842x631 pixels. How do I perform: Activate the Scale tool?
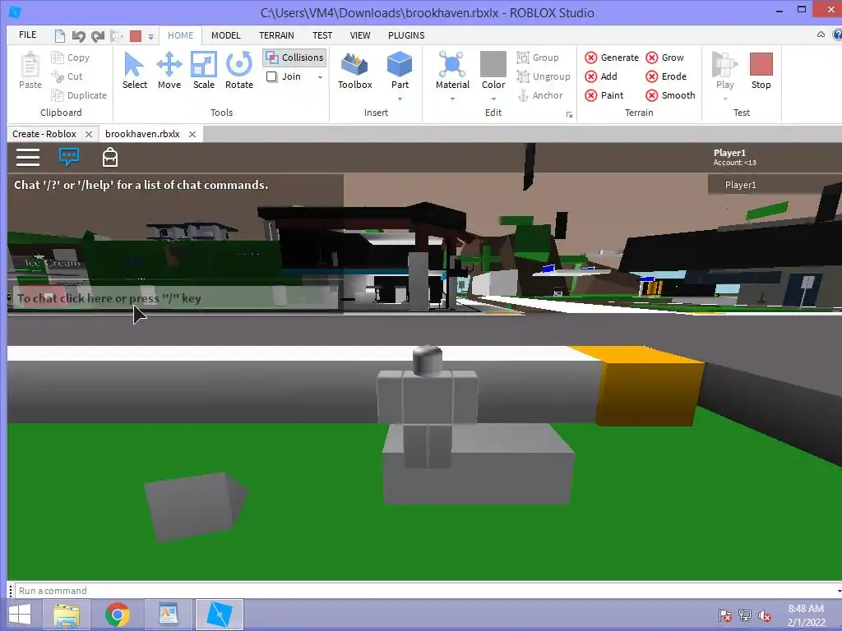[x=204, y=71]
